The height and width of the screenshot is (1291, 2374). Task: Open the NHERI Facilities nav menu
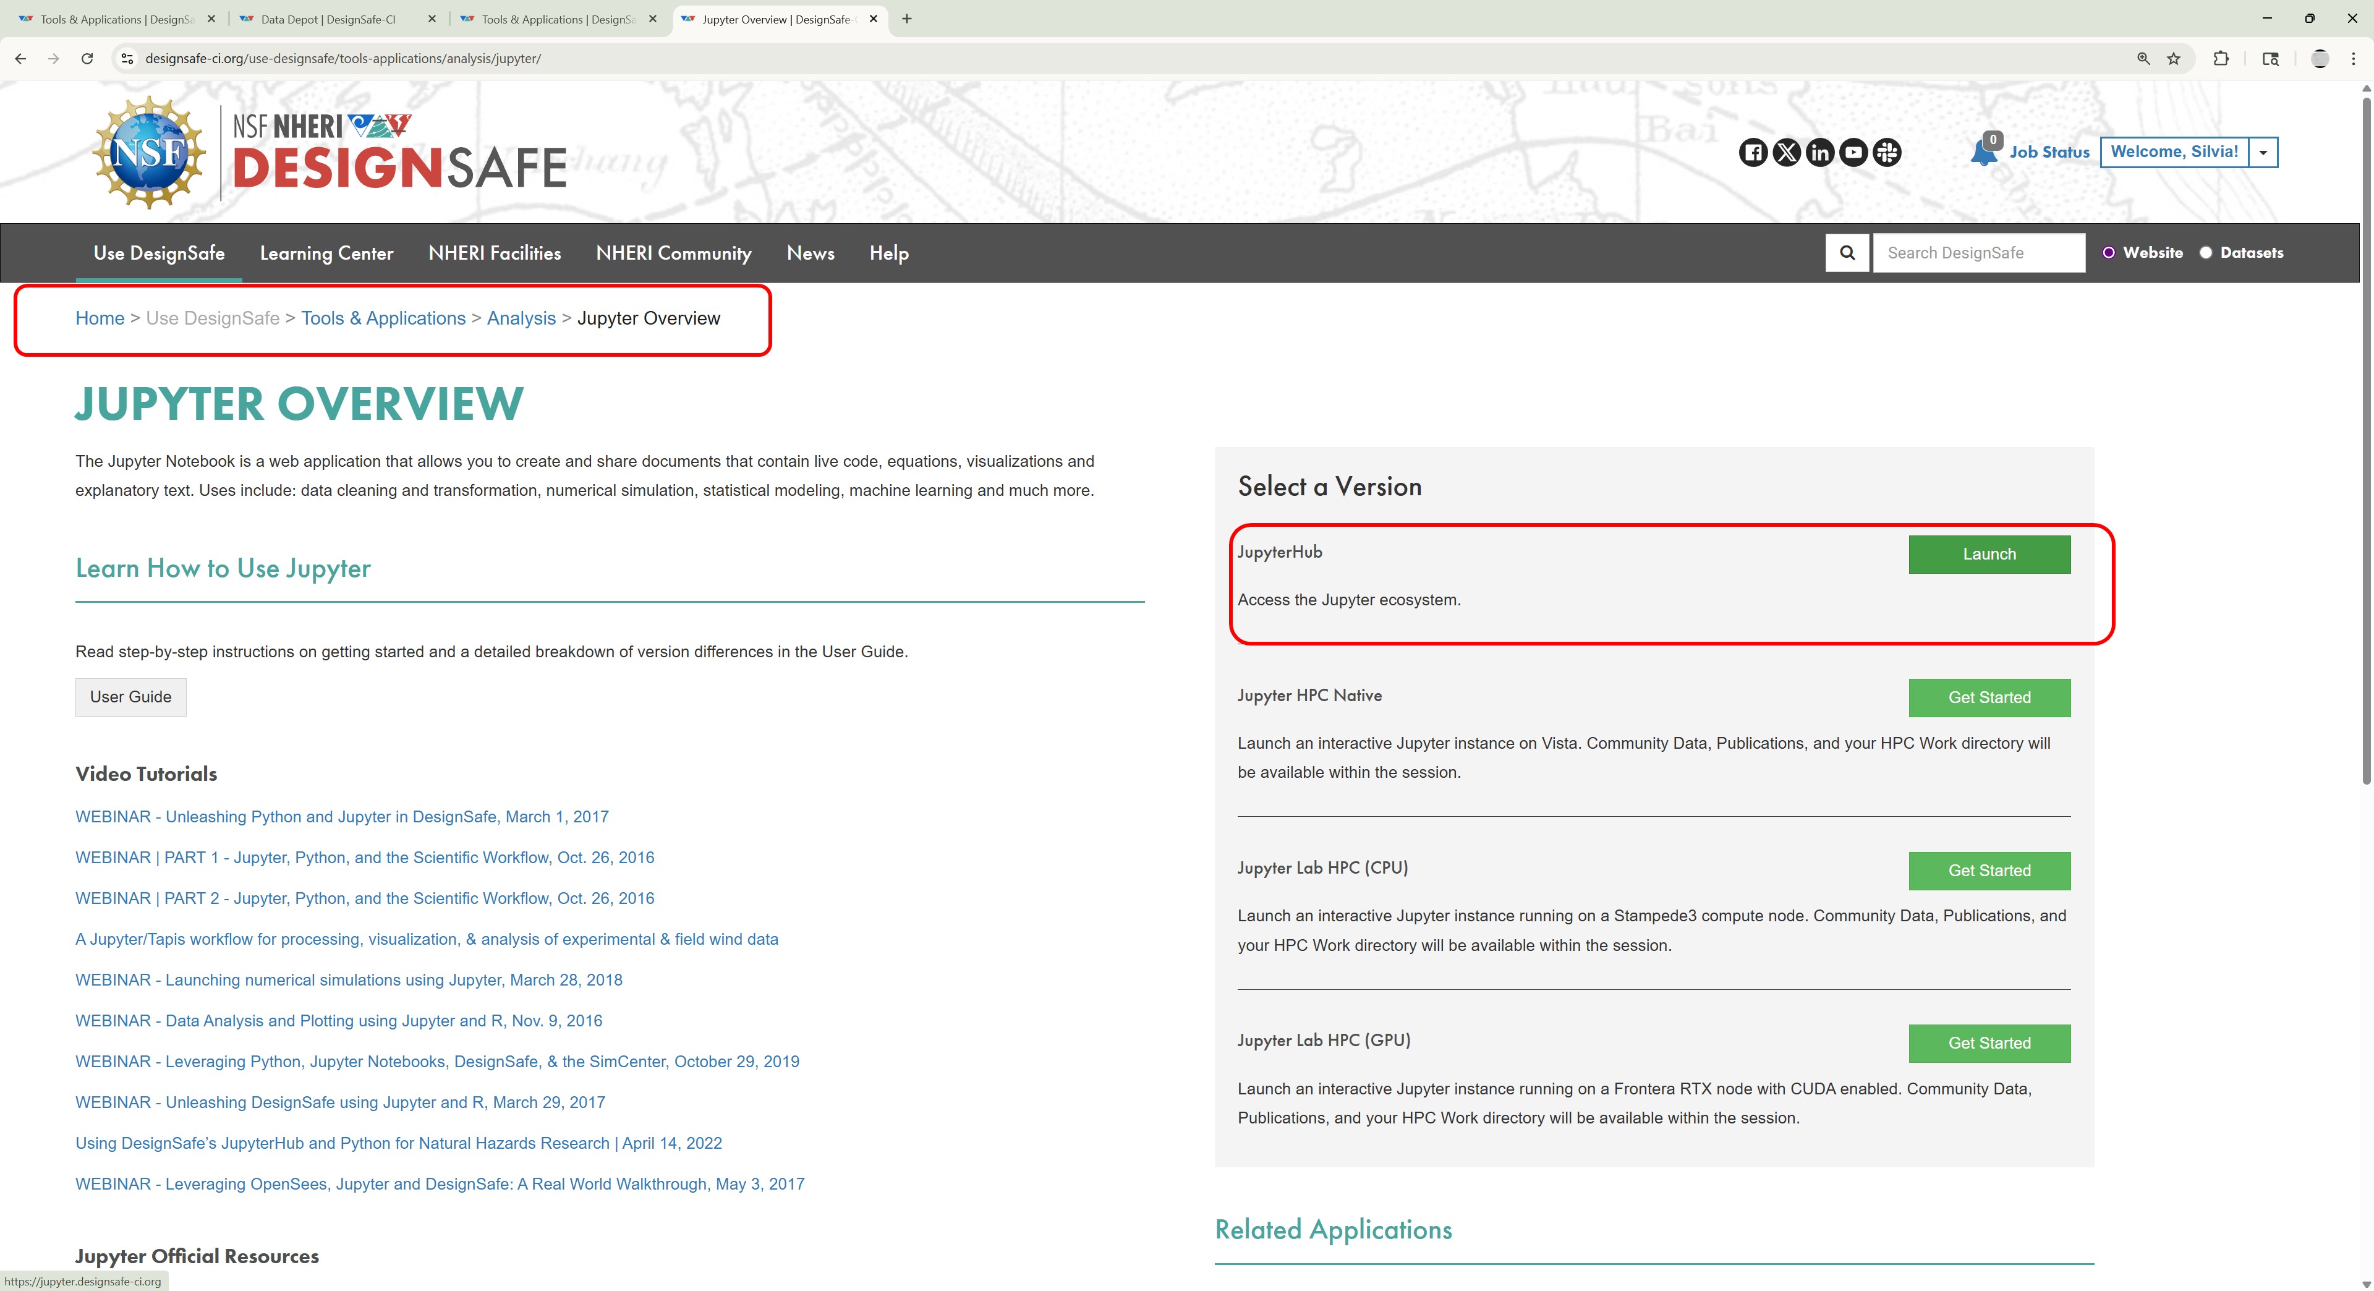click(x=494, y=252)
